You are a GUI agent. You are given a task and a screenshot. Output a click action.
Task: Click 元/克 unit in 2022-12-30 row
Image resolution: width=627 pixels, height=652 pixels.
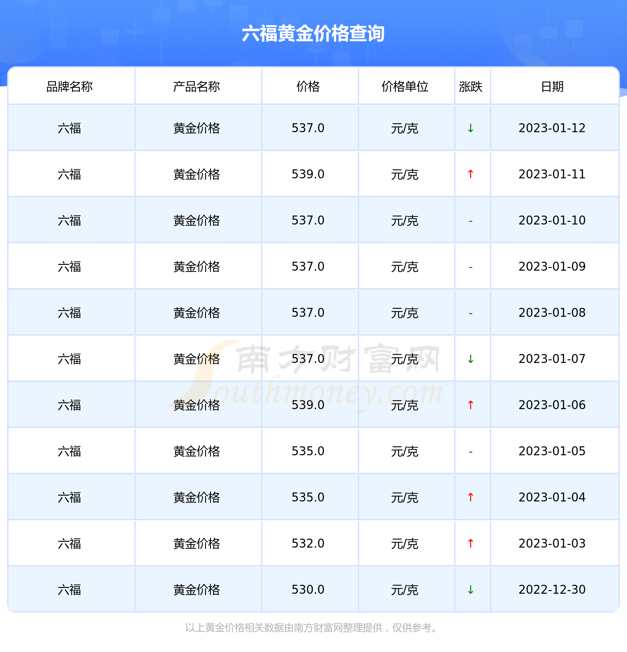[x=405, y=590]
